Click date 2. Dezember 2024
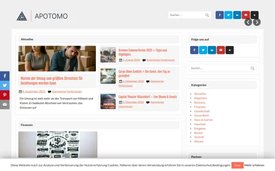The height and width of the screenshot is (171, 275). tap(133, 81)
